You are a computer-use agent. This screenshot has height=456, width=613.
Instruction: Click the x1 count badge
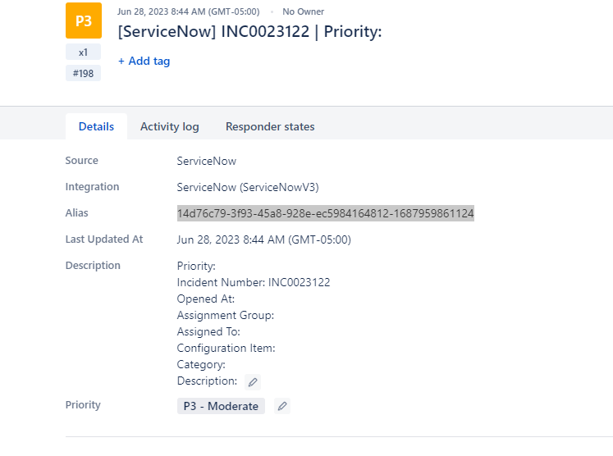83,52
